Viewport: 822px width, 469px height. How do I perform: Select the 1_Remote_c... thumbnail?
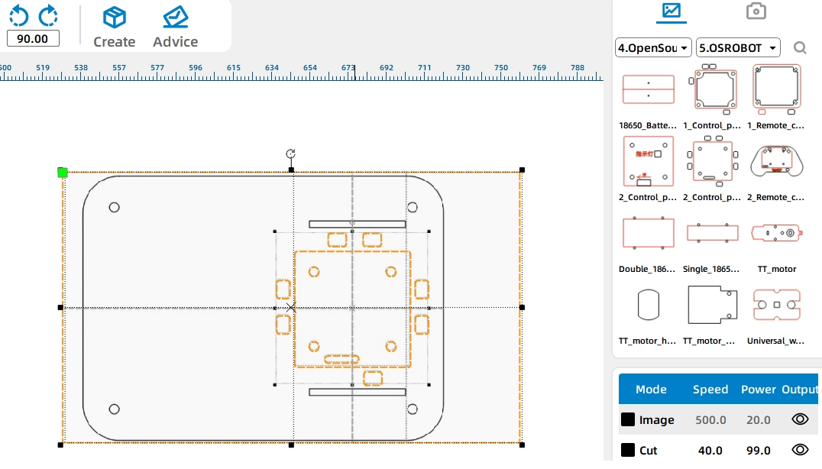click(776, 89)
